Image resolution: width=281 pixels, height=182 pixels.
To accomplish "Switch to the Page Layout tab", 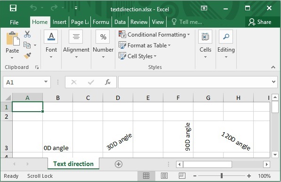I will [80, 22].
